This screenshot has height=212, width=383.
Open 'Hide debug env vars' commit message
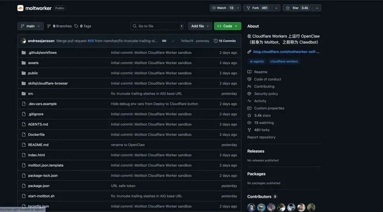click(x=154, y=104)
